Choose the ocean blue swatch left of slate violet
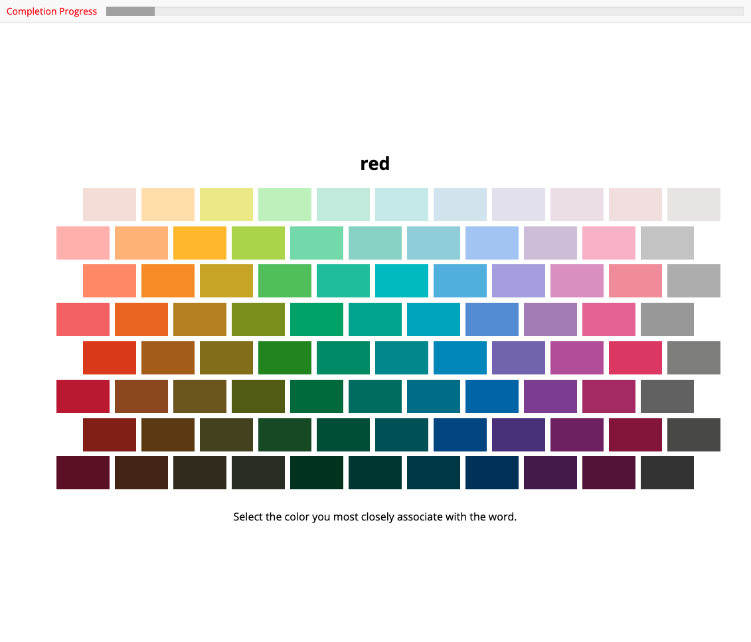751x642 pixels. (460, 358)
